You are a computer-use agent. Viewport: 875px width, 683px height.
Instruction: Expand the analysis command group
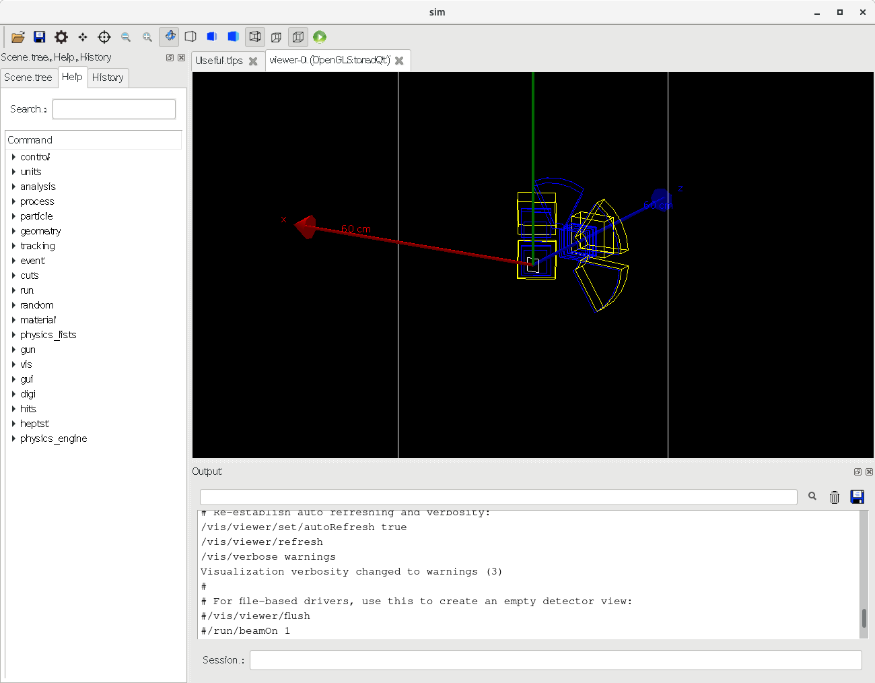(13, 187)
